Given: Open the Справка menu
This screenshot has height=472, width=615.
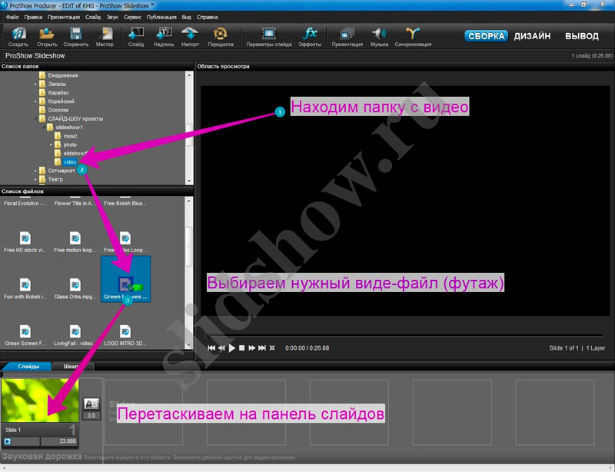Looking at the screenshot, I should click(207, 17).
